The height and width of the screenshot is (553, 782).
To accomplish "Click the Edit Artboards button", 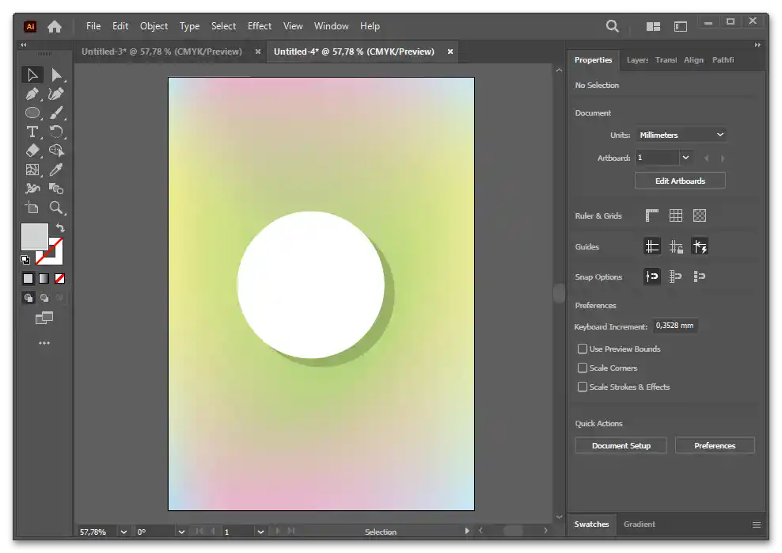I will (x=679, y=181).
